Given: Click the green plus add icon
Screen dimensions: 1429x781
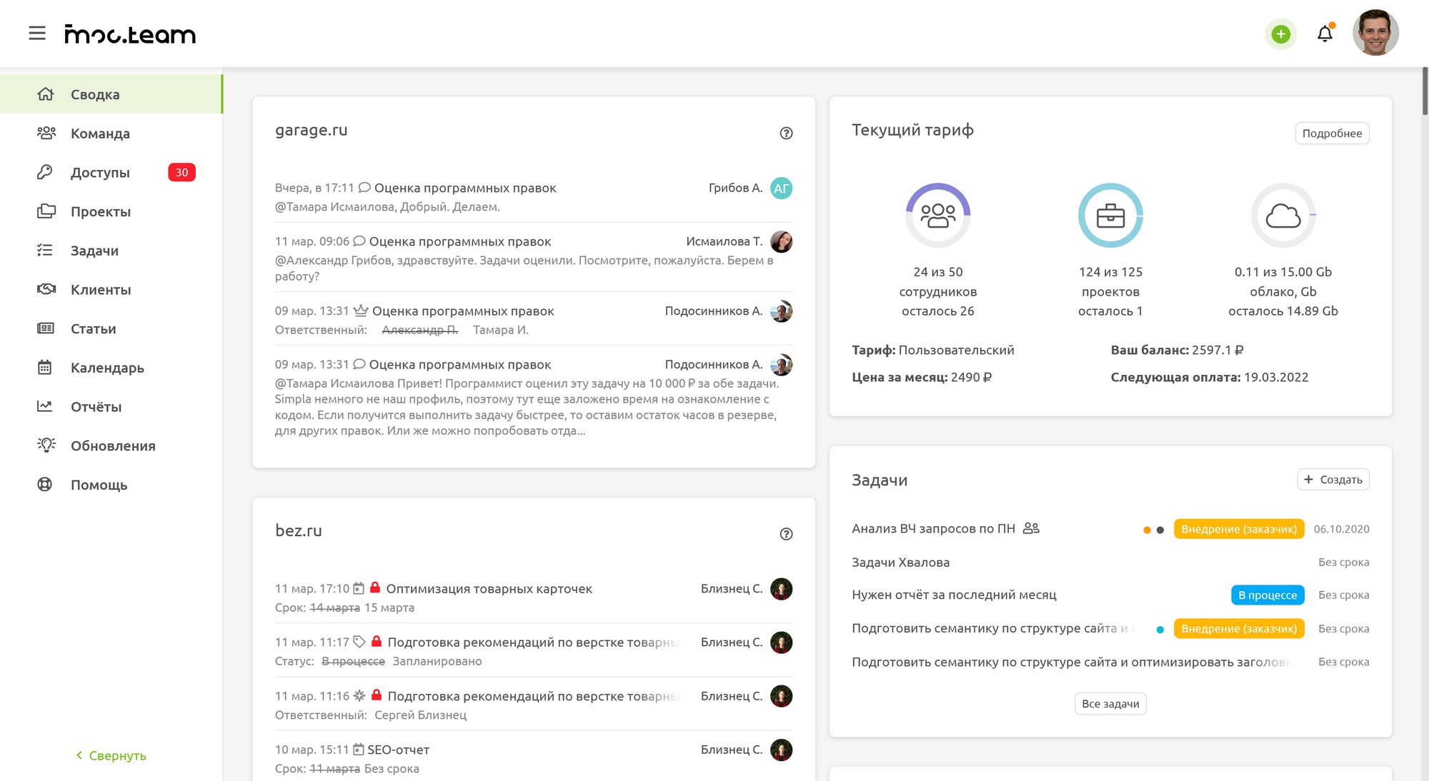Looking at the screenshot, I should click(x=1280, y=34).
